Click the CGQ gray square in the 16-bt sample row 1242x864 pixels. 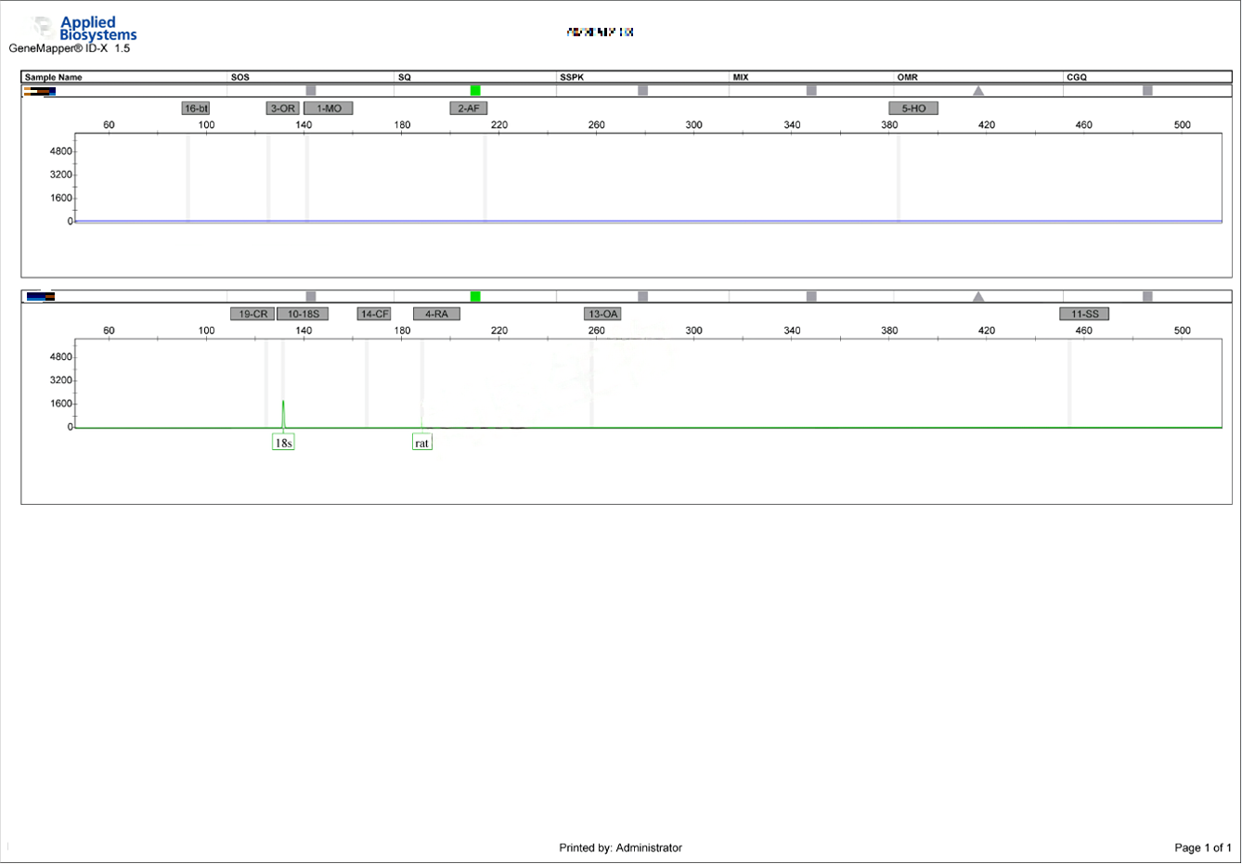(1147, 91)
